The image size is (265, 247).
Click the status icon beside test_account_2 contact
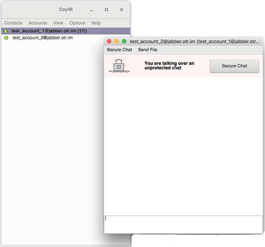[6, 38]
